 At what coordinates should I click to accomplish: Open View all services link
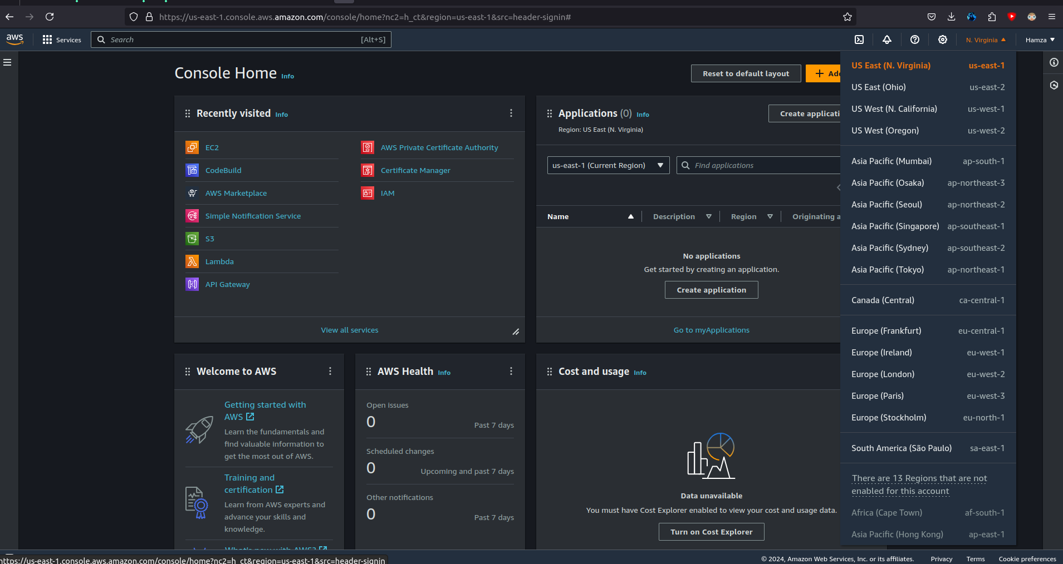[x=349, y=330]
